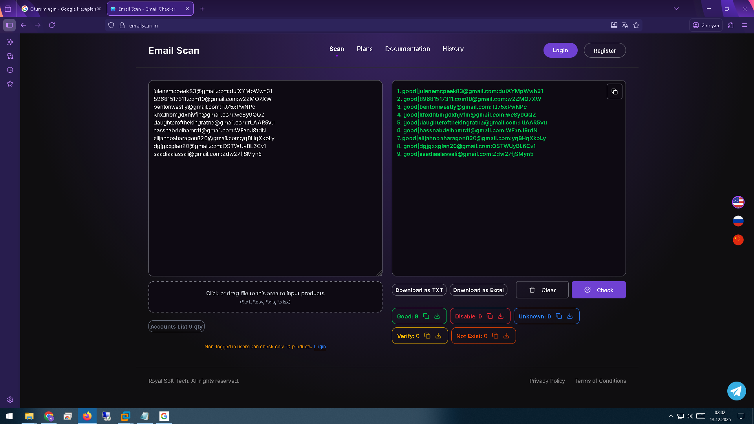Follow the Login link under the notice
The height and width of the screenshot is (424, 754).
pyautogui.click(x=320, y=347)
